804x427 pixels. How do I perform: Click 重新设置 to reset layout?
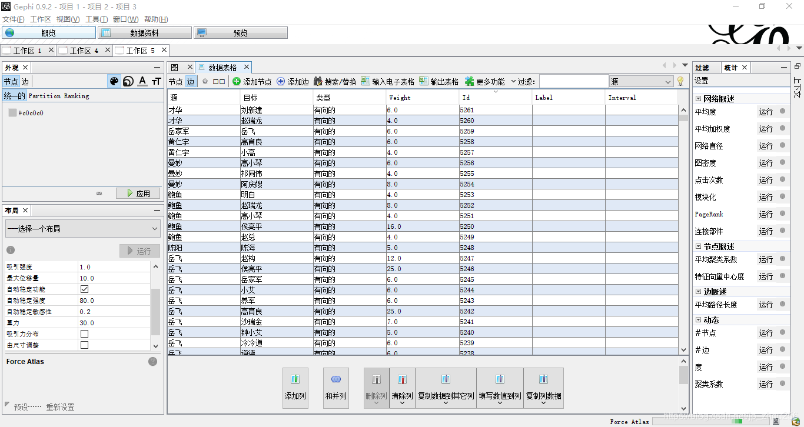(60, 407)
